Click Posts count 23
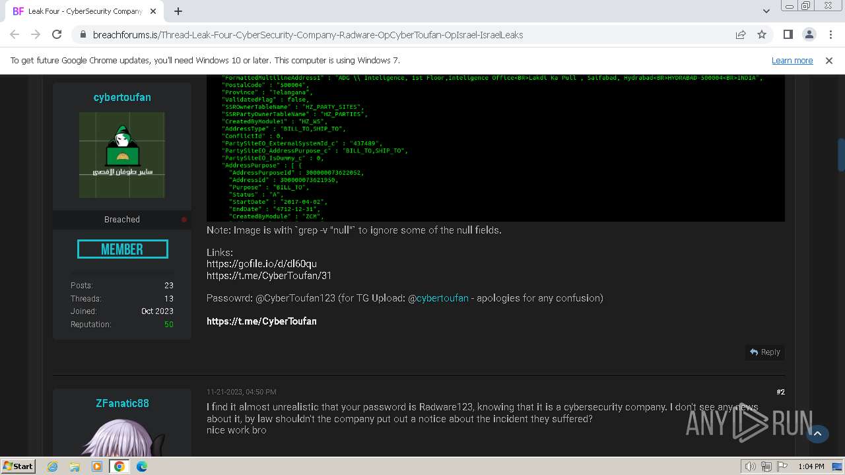 pyautogui.click(x=169, y=286)
